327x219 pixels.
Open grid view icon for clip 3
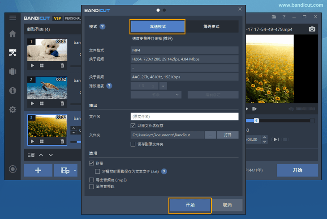pyautogui.click(x=42, y=141)
